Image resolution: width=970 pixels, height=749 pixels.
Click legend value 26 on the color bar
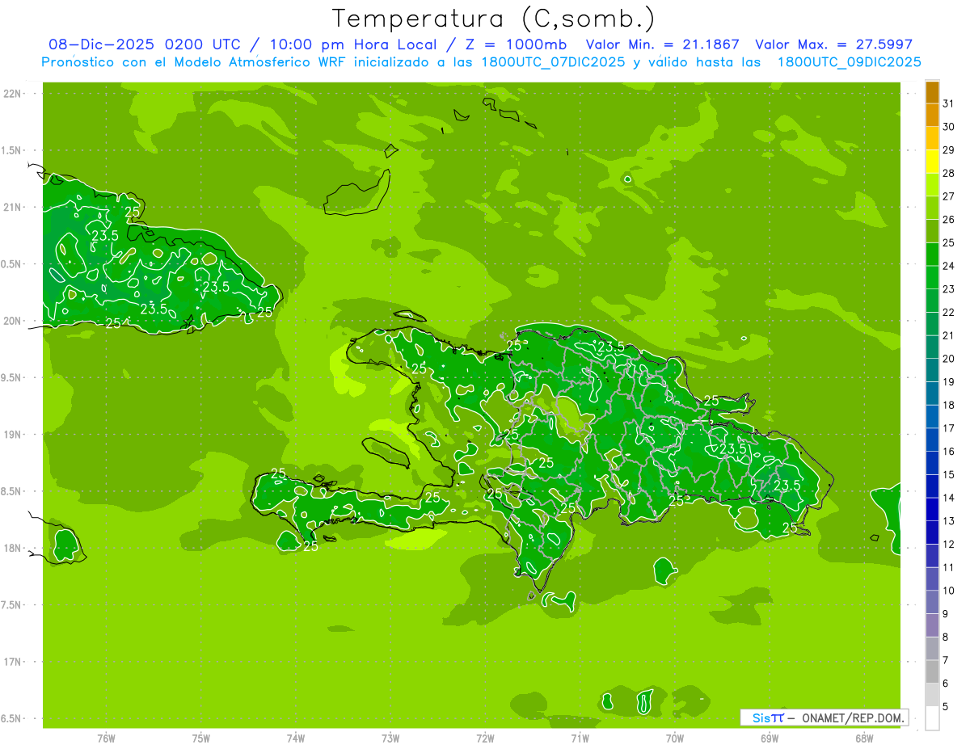click(949, 220)
